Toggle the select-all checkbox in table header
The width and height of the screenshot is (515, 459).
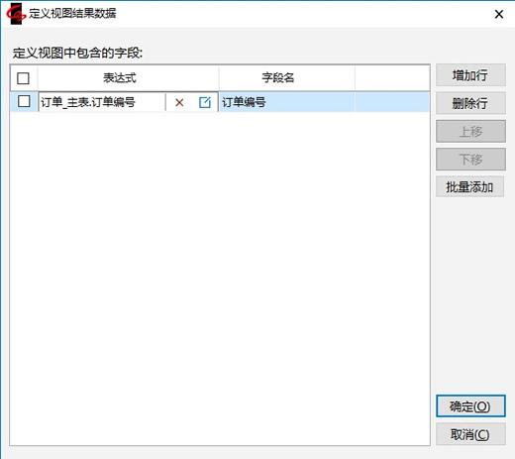pyautogui.click(x=23, y=78)
